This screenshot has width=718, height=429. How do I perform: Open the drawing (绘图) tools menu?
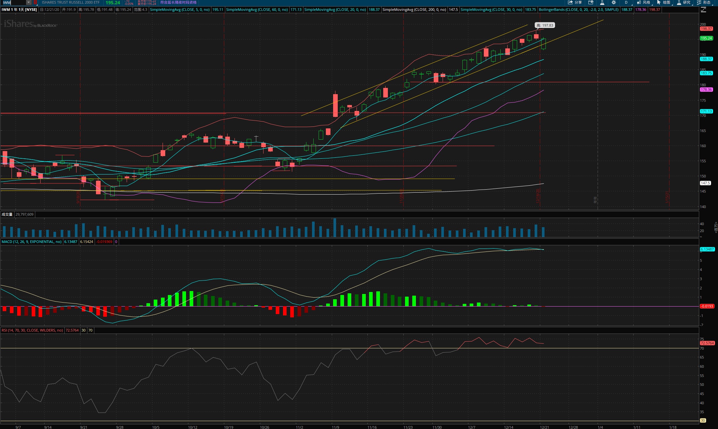pyautogui.click(x=664, y=2)
